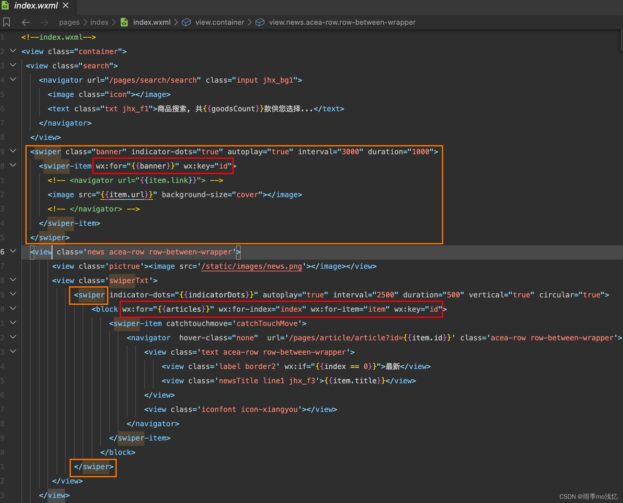Fold the block wx:for articles line
Viewport: 623px width, 503px height.
[x=13, y=308]
